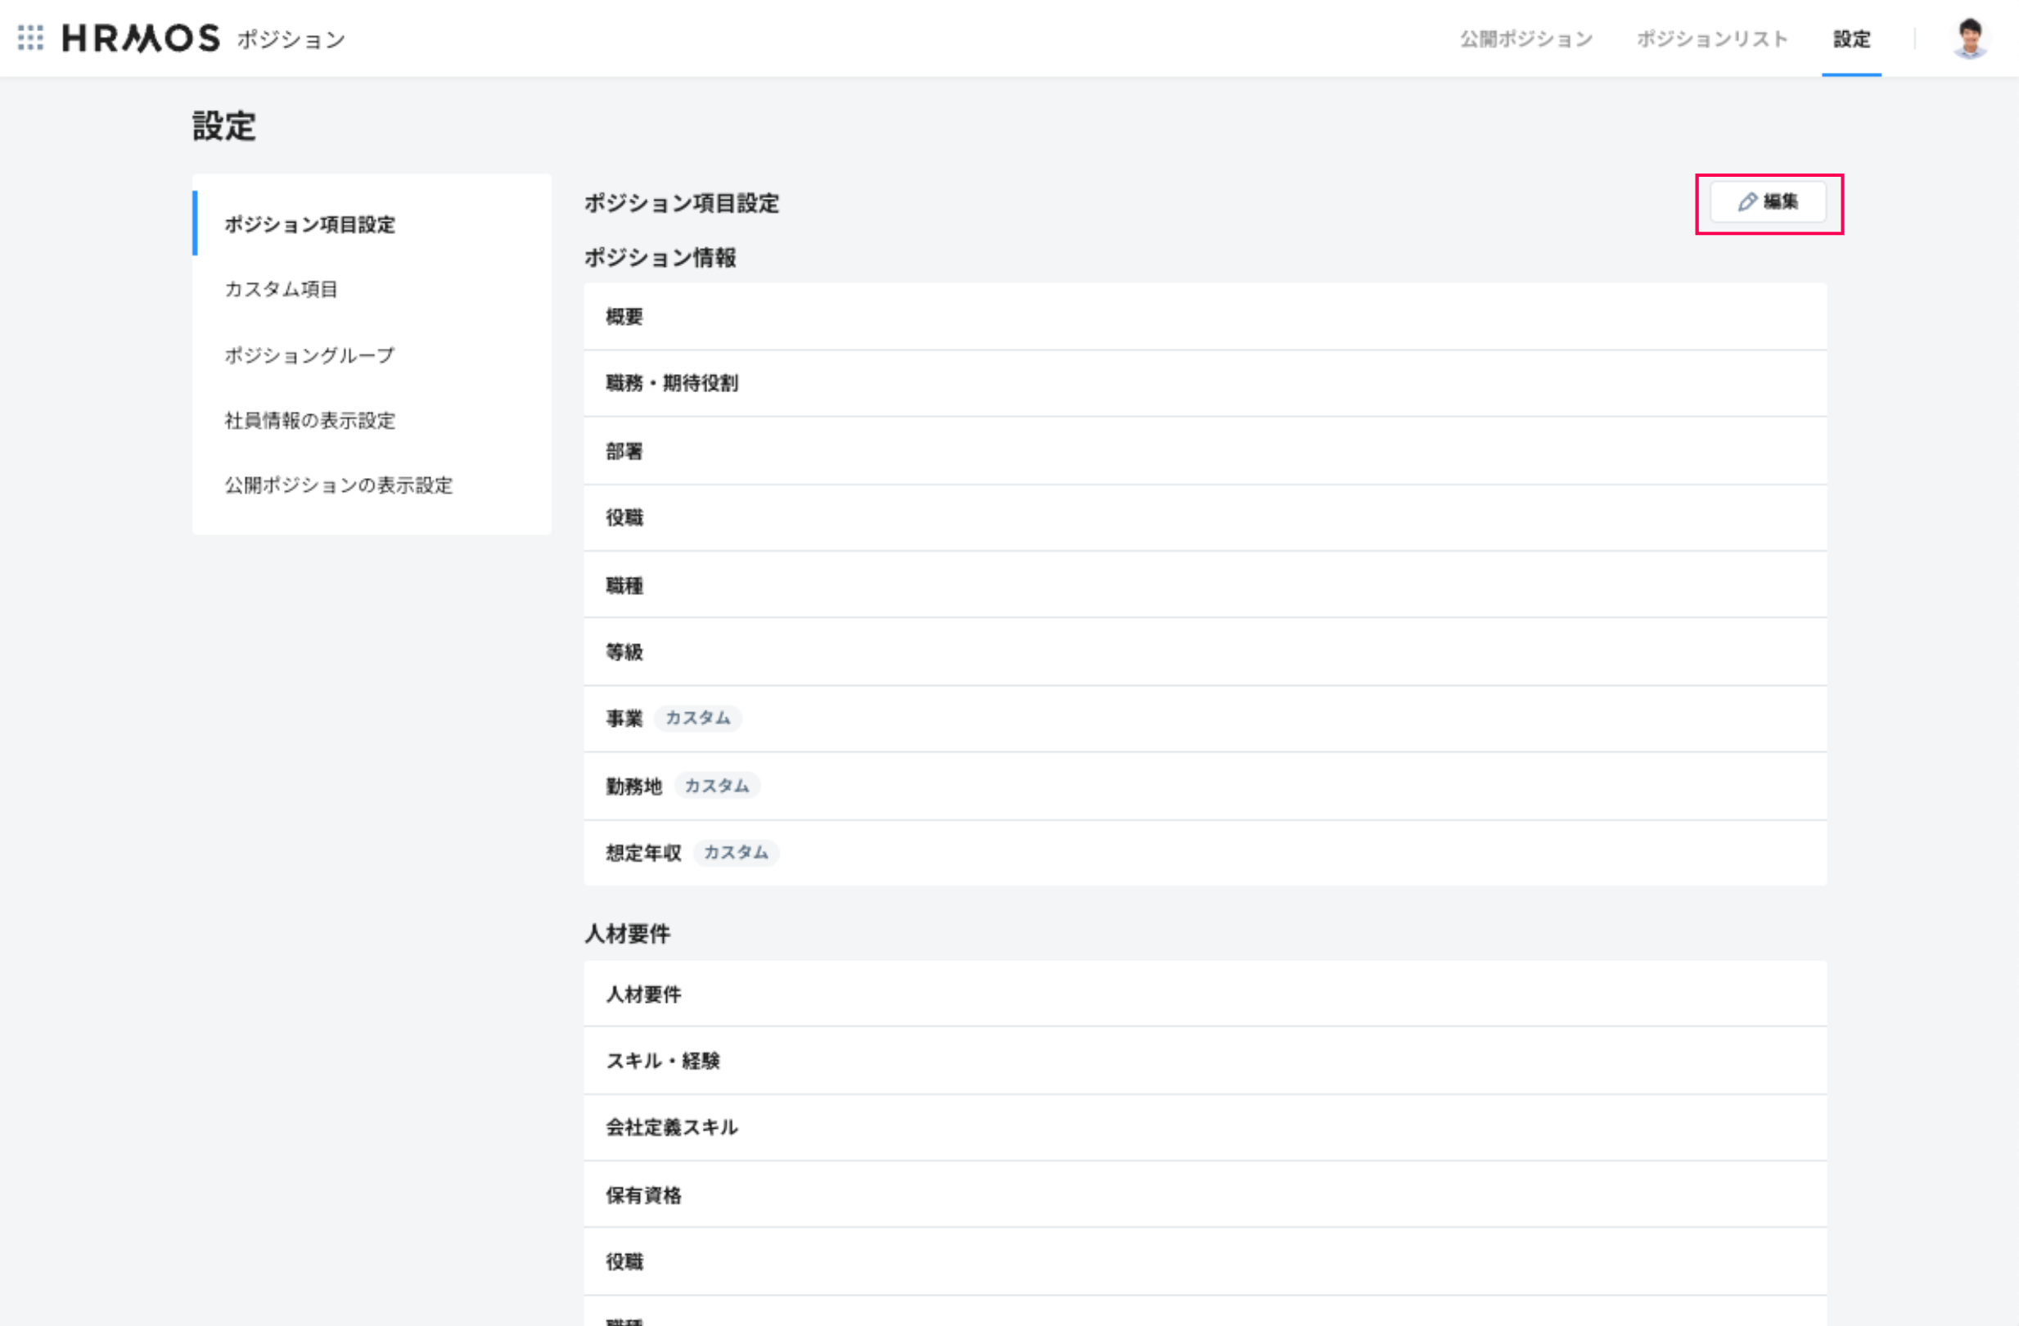Click the カスタム tag beside 勤務地

coord(717,787)
